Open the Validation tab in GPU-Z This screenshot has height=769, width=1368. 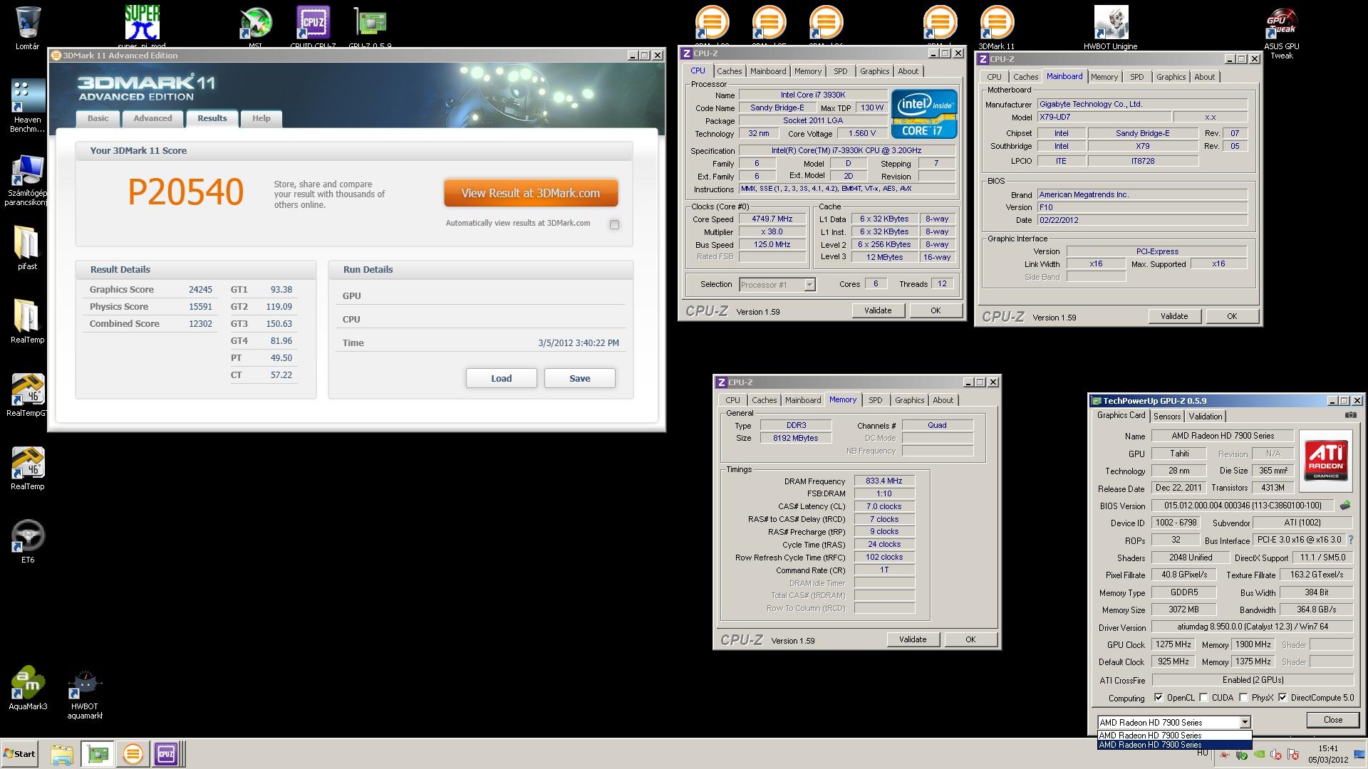[1206, 417]
